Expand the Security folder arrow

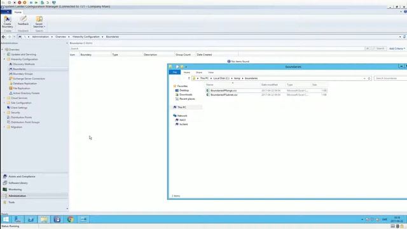(x=4, y=113)
